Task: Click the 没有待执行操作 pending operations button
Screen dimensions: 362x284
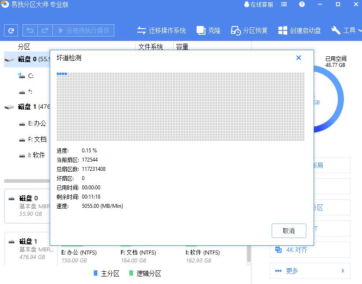Action: tap(83, 30)
